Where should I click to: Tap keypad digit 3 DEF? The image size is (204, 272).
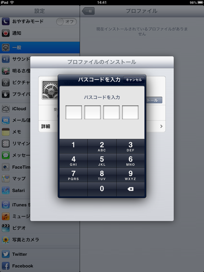(130, 146)
